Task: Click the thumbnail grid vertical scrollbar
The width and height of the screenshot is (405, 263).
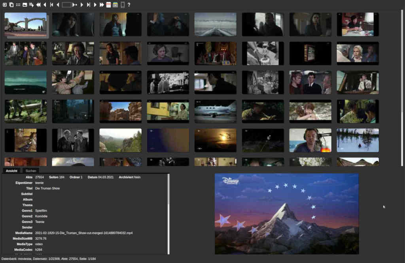Action: tap(402, 88)
